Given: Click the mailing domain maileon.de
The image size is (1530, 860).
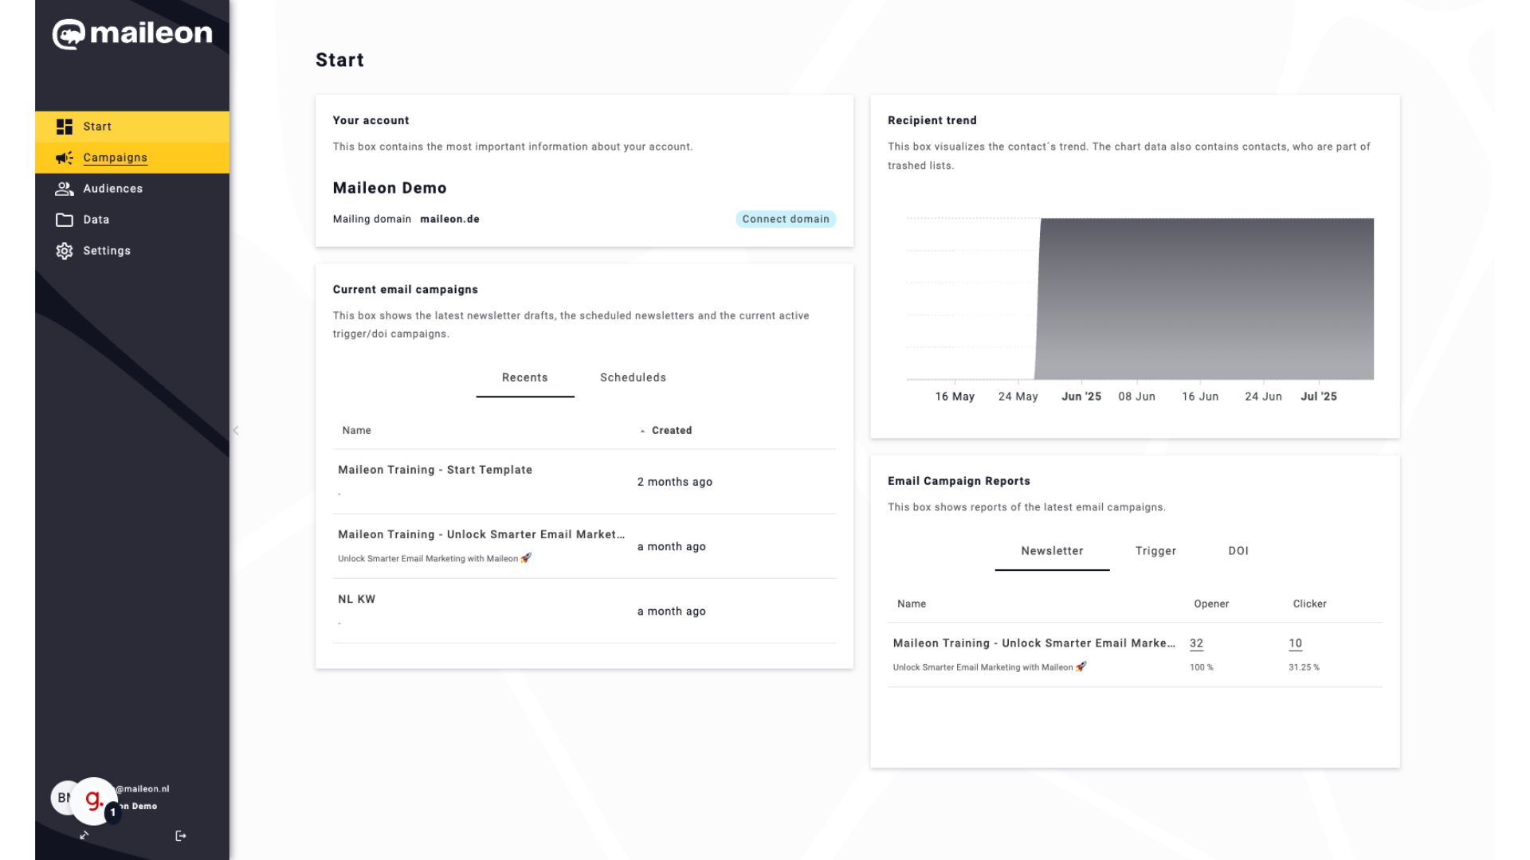Looking at the screenshot, I should coord(449,219).
